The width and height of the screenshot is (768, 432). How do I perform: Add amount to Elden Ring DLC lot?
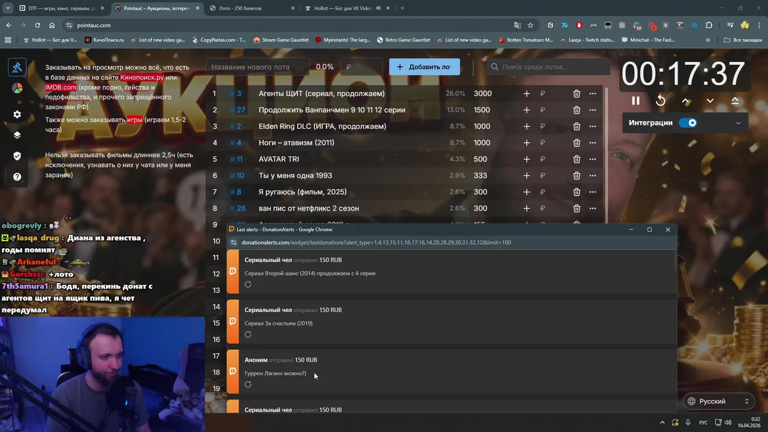point(526,127)
